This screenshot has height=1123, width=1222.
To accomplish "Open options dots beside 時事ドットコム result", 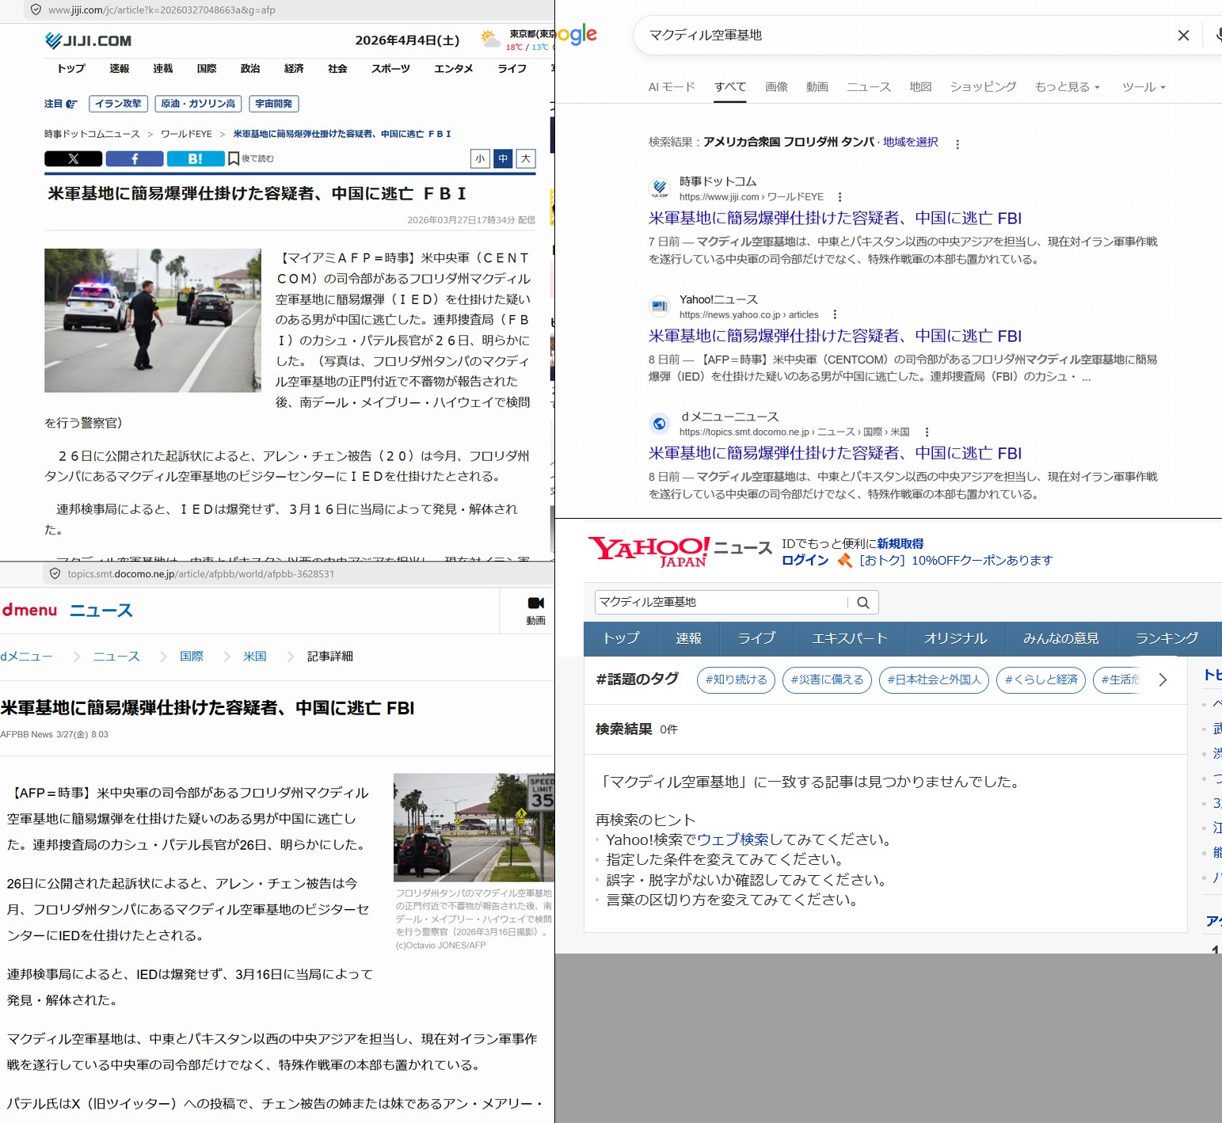I will (x=839, y=197).
